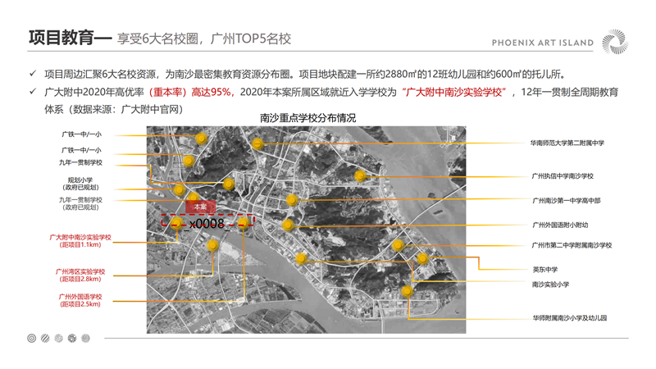
Task: Click the 广州南沙第一中学高中部 label
Action: pos(566,200)
